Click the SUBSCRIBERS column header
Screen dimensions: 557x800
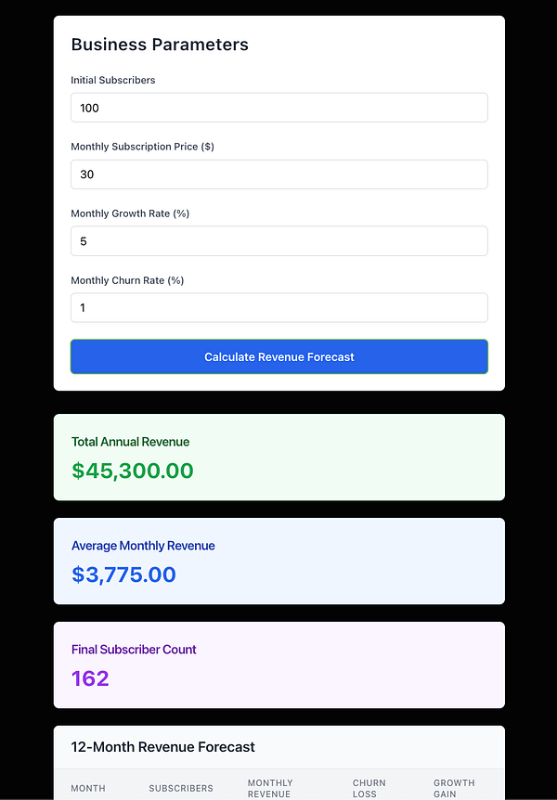[x=181, y=788]
